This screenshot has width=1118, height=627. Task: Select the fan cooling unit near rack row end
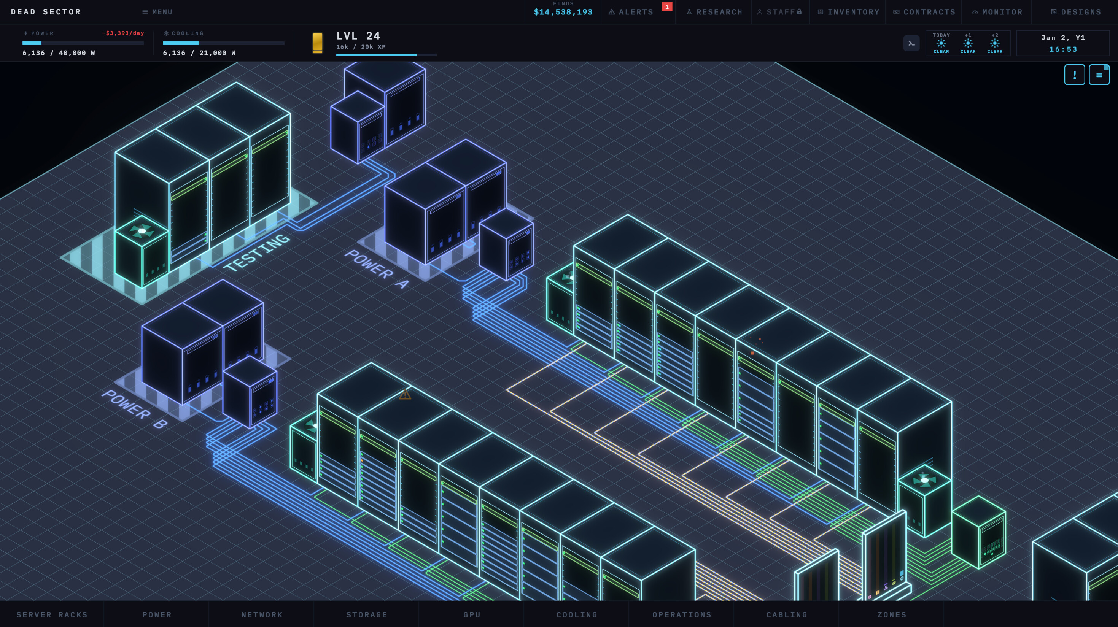click(924, 501)
